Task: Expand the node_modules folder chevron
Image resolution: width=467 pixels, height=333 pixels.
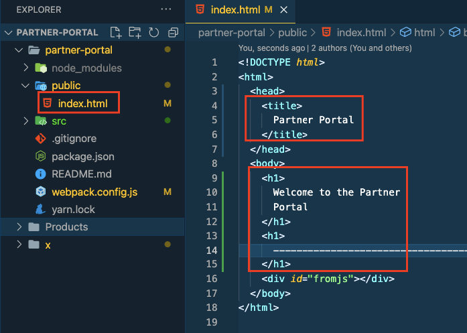Action: pyautogui.click(x=26, y=68)
